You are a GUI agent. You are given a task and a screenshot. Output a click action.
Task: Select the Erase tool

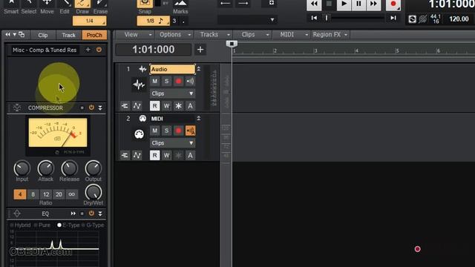click(x=100, y=7)
